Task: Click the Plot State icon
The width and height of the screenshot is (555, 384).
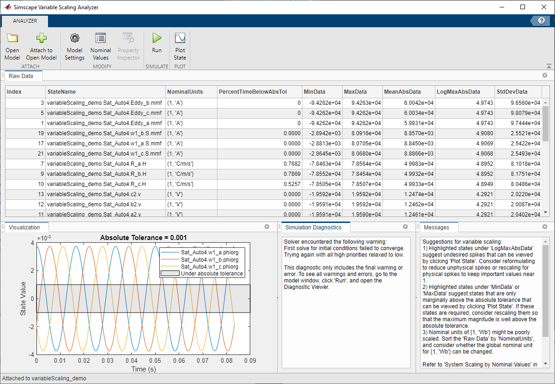Action: click(180, 39)
